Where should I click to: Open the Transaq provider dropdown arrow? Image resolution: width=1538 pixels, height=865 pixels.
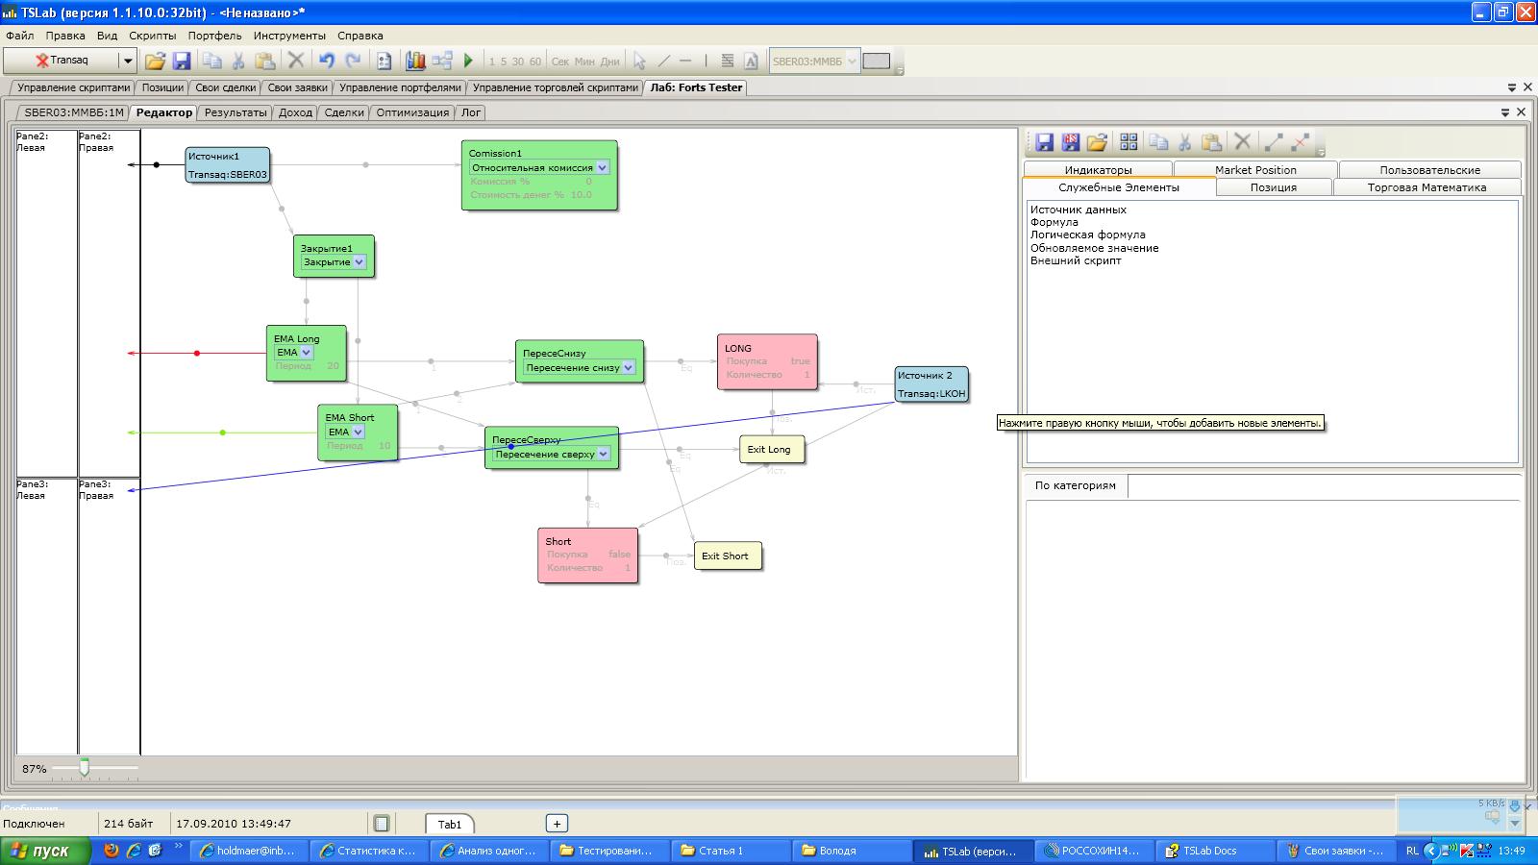tap(127, 61)
